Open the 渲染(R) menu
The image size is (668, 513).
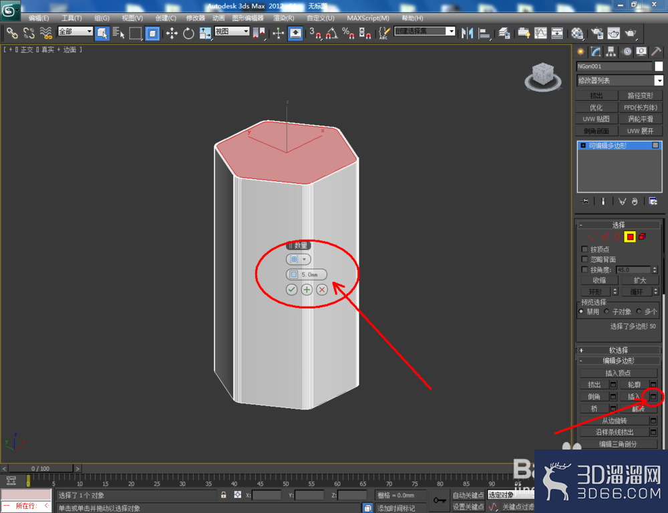pos(284,18)
